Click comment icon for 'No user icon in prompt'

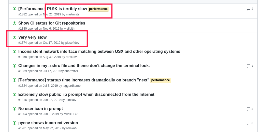(249, 109)
